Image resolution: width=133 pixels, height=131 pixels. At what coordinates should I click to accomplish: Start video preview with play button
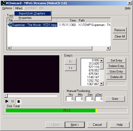click(x=7, y=101)
